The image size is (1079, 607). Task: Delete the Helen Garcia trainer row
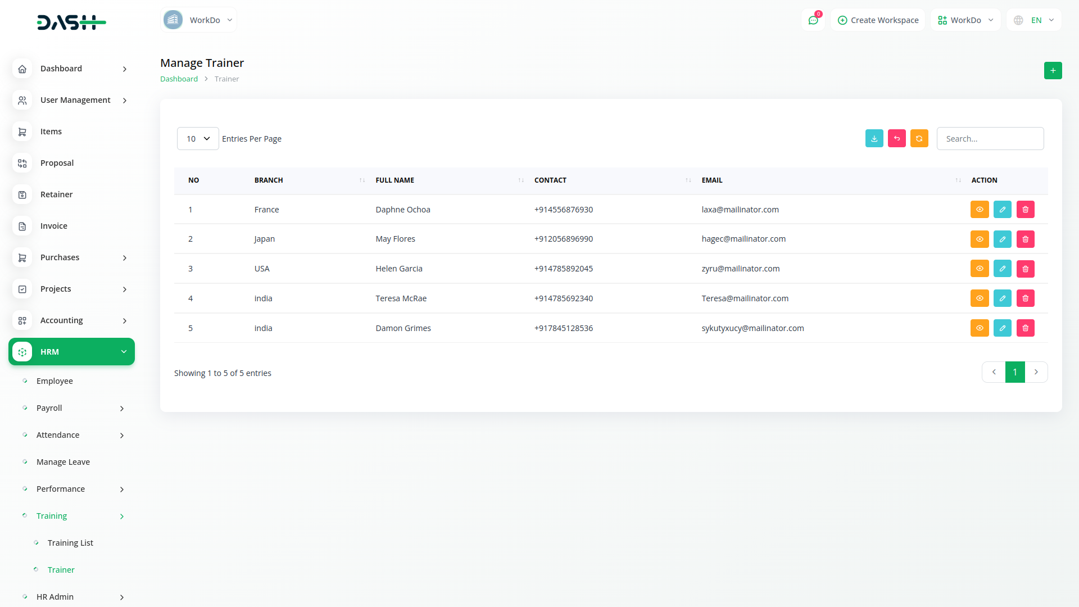pos(1025,269)
